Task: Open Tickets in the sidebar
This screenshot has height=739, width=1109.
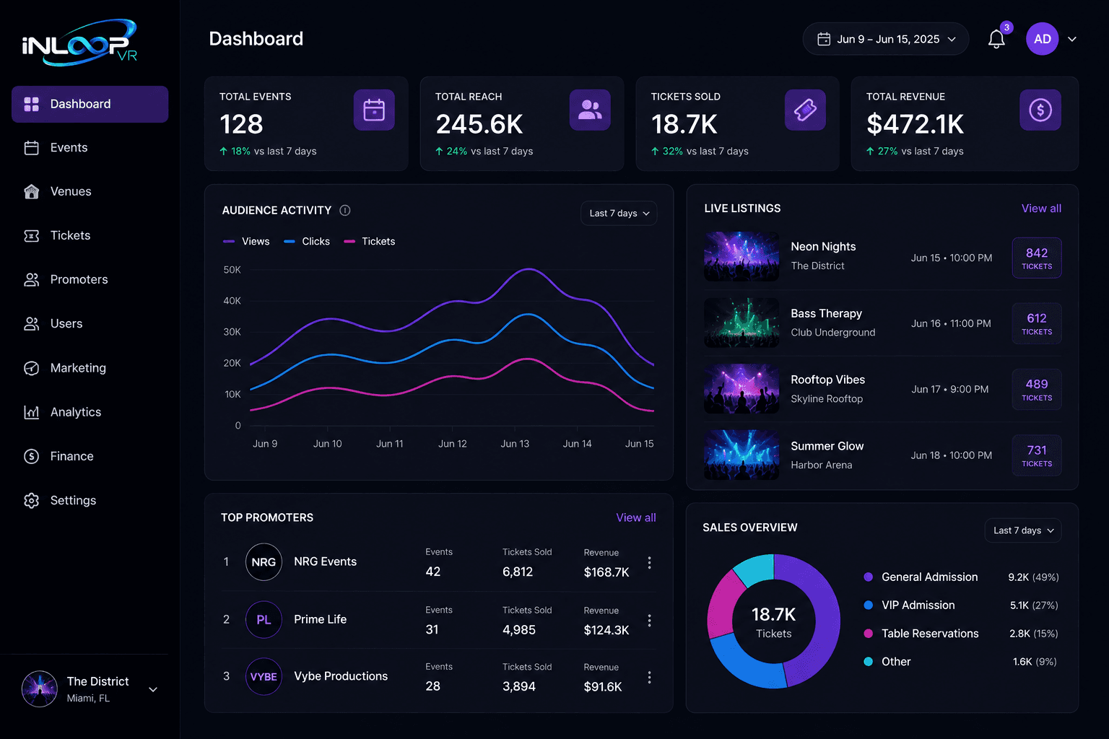Action: coord(90,235)
